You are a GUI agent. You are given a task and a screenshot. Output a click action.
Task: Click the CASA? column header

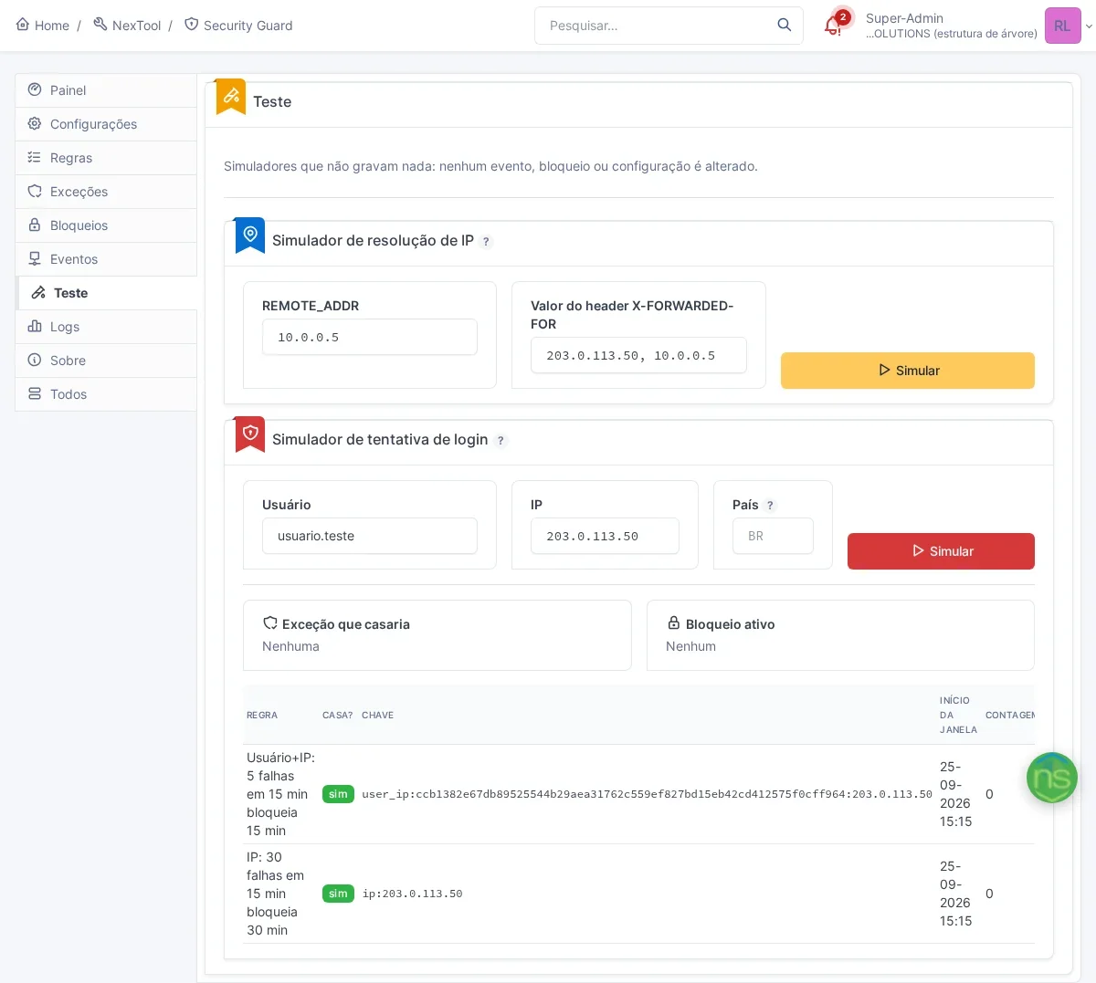coord(337,715)
